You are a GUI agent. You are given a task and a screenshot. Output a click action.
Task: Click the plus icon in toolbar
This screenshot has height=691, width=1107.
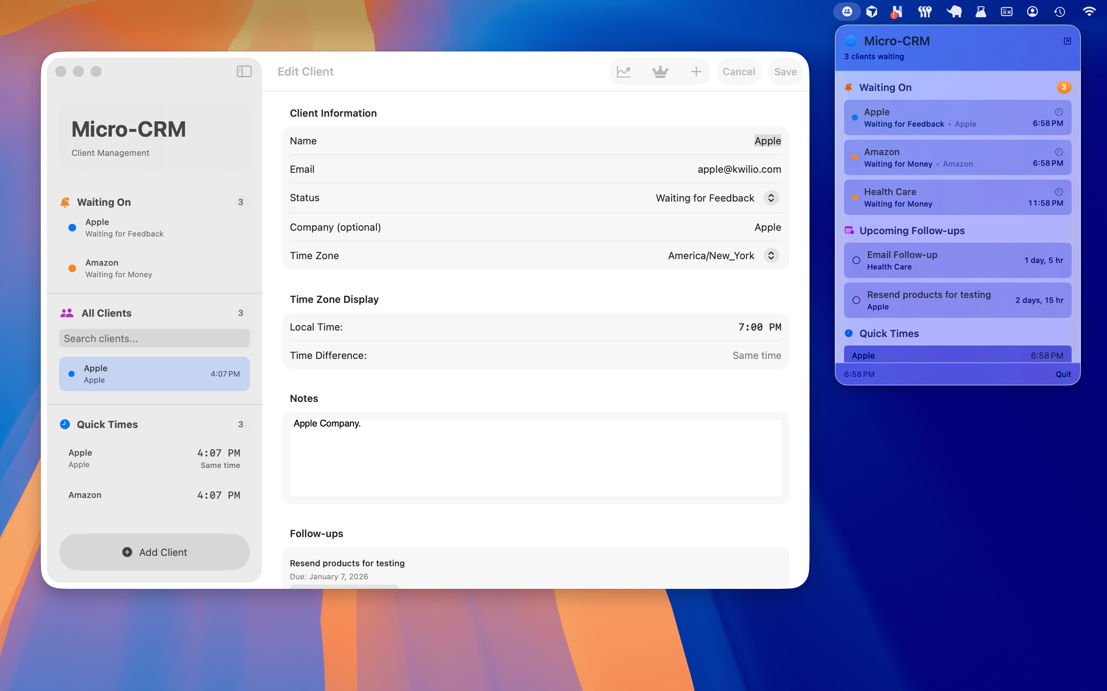[696, 72]
